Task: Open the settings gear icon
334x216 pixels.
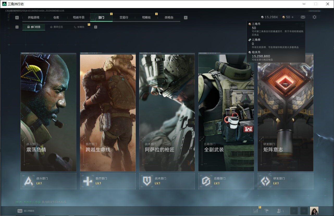Action: tap(314, 17)
